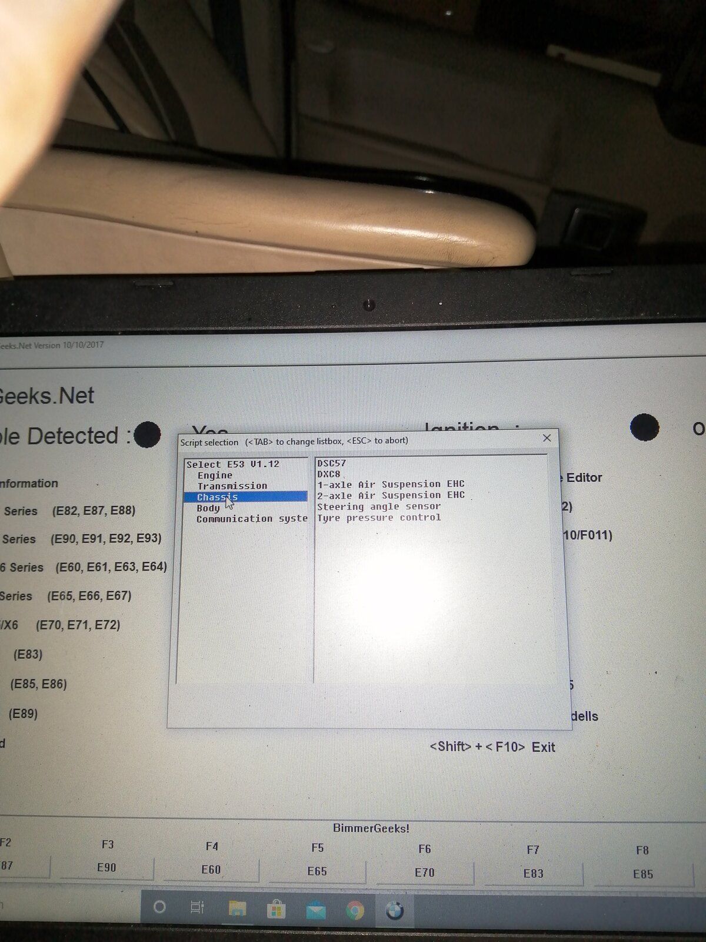
Task: Select the (E82, E87, E88) series row
Action: (x=69, y=510)
